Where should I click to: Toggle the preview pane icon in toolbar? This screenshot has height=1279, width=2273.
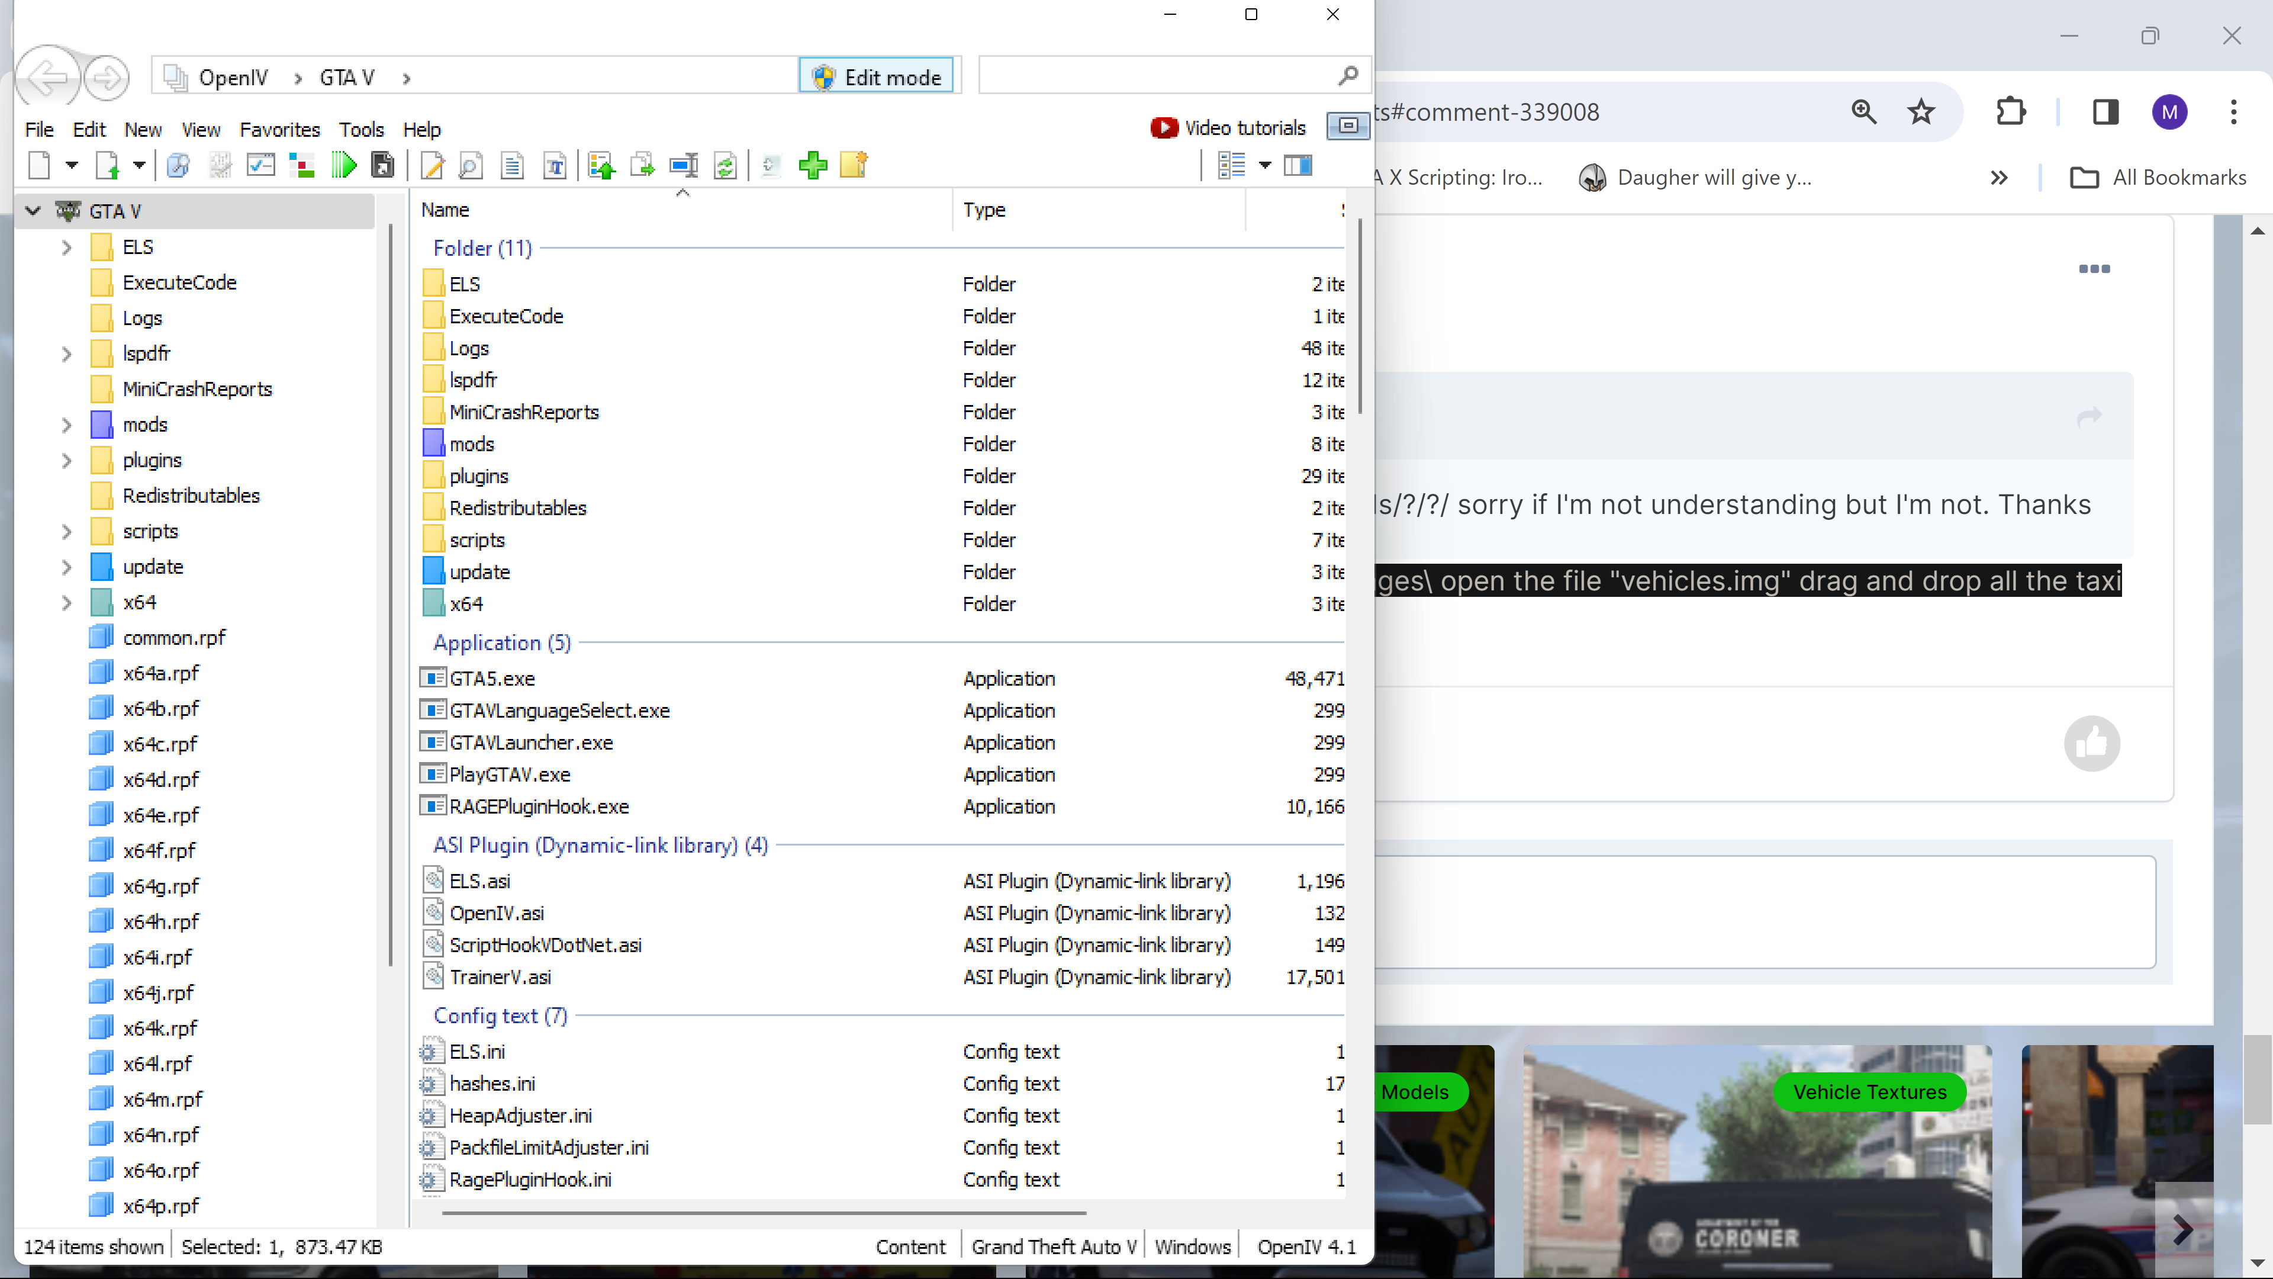pyautogui.click(x=1298, y=165)
